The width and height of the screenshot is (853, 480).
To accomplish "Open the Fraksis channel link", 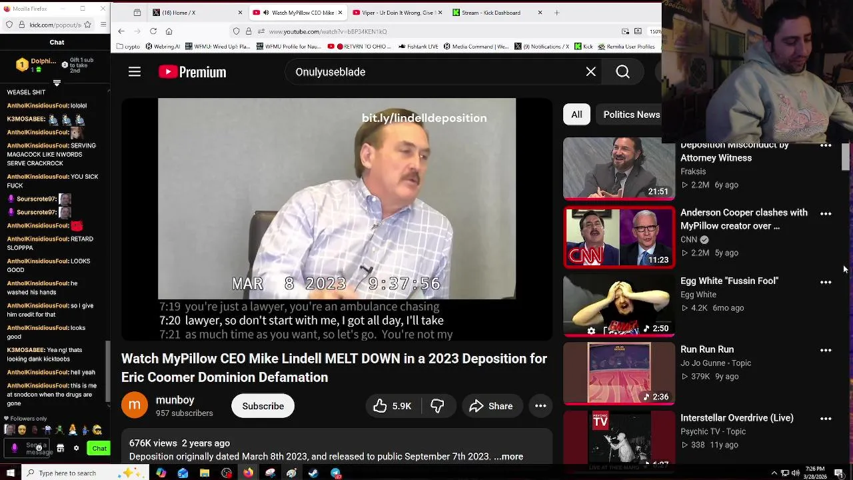I will pos(693,171).
